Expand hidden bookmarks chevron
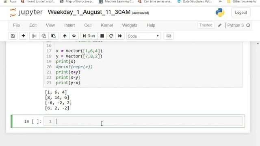 pyautogui.click(x=220, y=2)
